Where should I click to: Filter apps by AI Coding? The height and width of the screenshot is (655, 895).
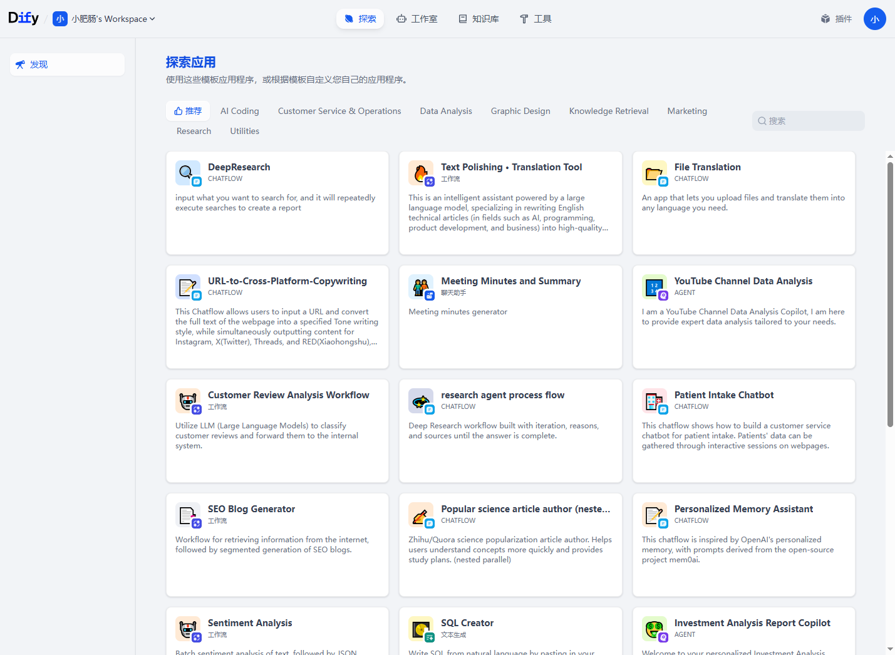tap(240, 111)
